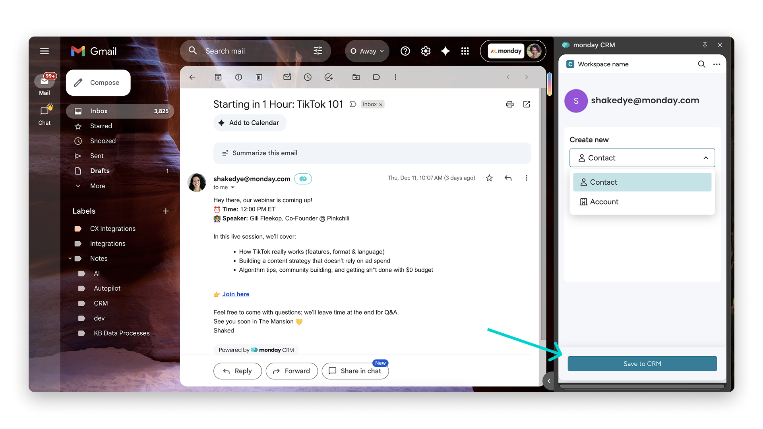Expand the More mailbox folders
Image resolution: width=763 pixels, height=429 pixels.
(97, 186)
